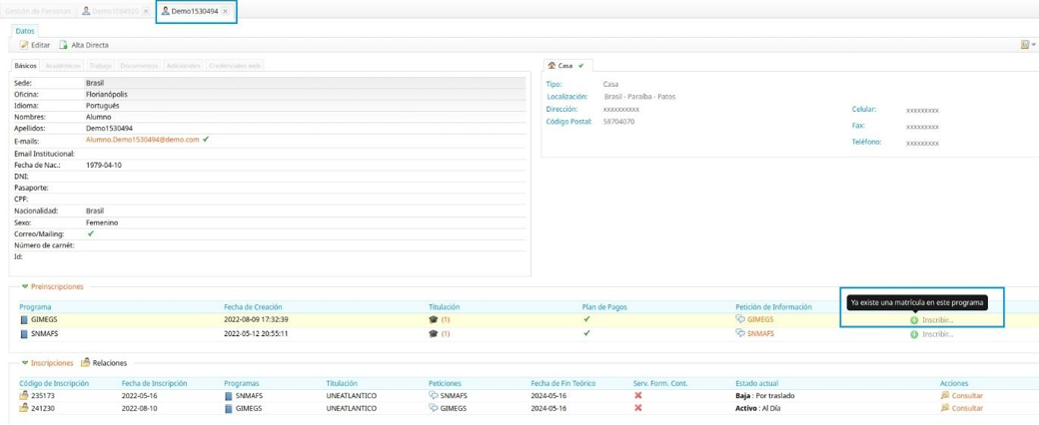Click the speech bubble icon for GIMEGS petition
Image resolution: width=1039 pixels, height=425 pixels.
pos(739,320)
